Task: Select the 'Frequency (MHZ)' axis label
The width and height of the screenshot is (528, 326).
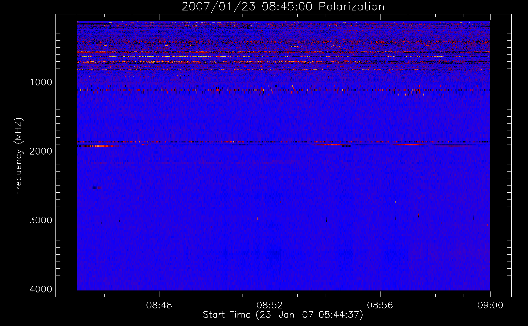Action: [19, 156]
